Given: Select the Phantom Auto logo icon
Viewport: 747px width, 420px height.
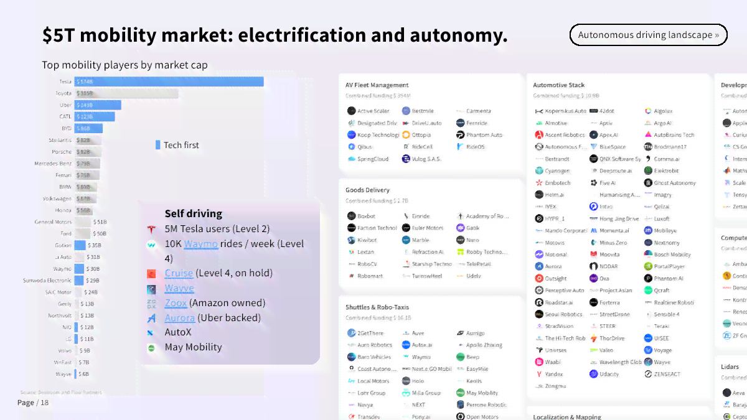Looking at the screenshot, I should click(461, 135).
